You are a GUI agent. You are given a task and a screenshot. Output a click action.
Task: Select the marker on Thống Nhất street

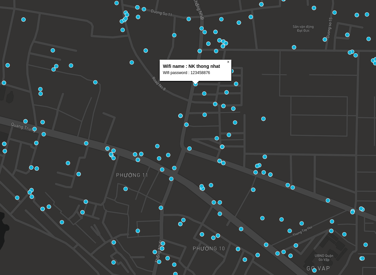point(202,28)
